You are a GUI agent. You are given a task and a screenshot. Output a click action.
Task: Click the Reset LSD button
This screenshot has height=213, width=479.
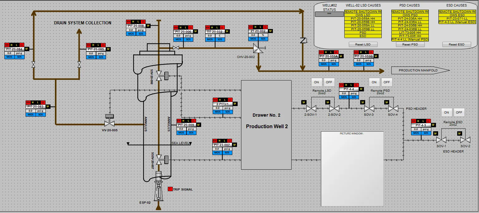(363, 45)
